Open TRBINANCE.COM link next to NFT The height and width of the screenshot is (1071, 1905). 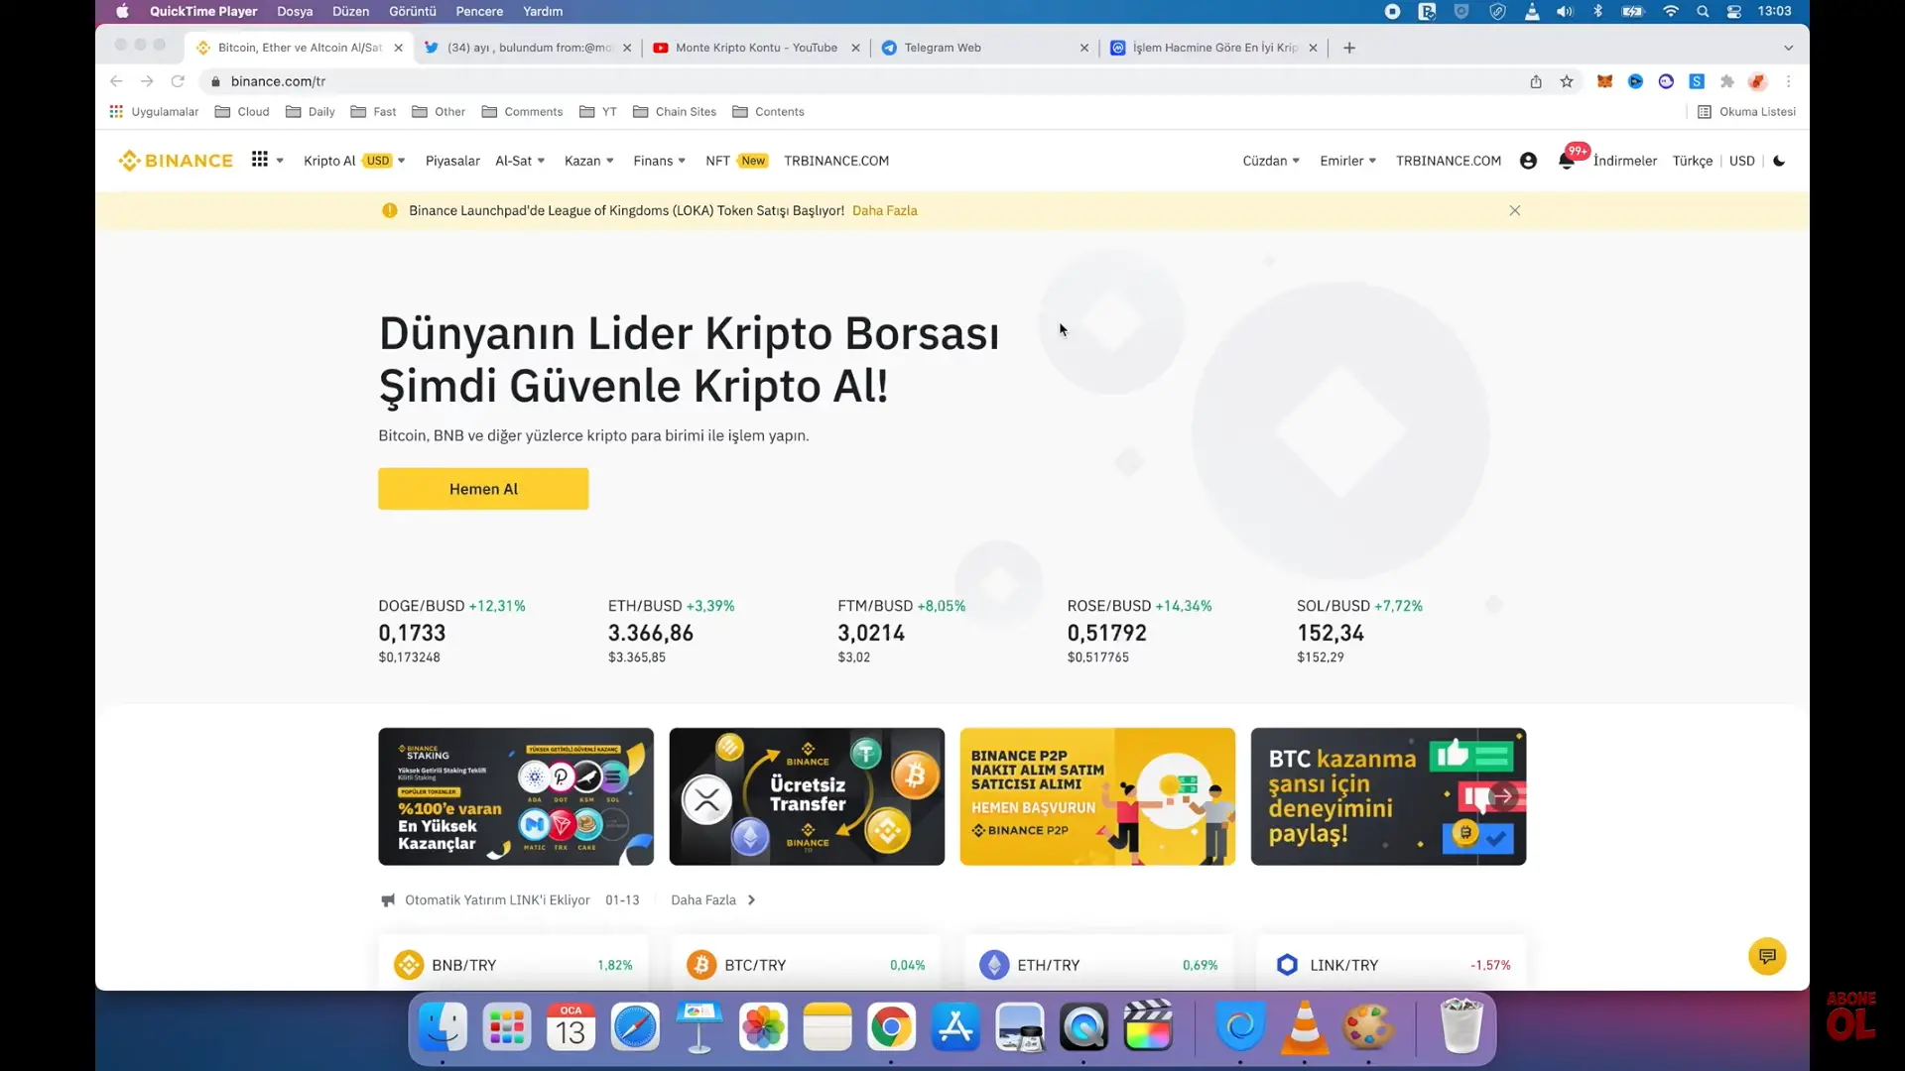click(836, 161)
